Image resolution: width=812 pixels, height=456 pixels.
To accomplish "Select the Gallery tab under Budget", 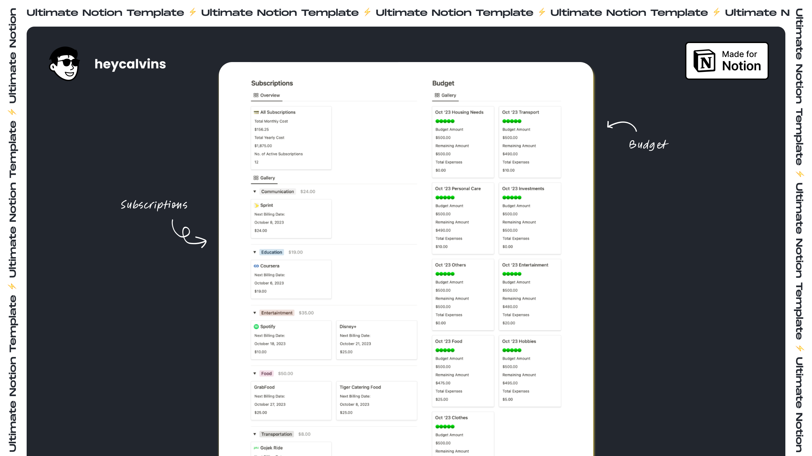I will tap(445, 95).
